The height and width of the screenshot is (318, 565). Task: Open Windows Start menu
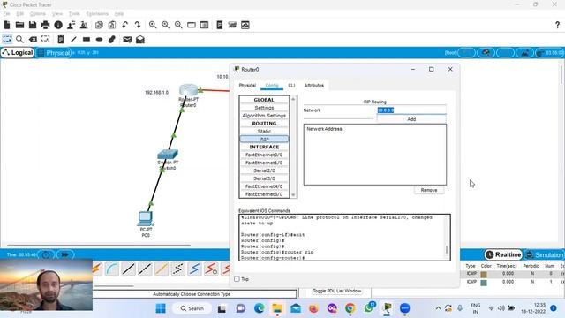(161, 308)
